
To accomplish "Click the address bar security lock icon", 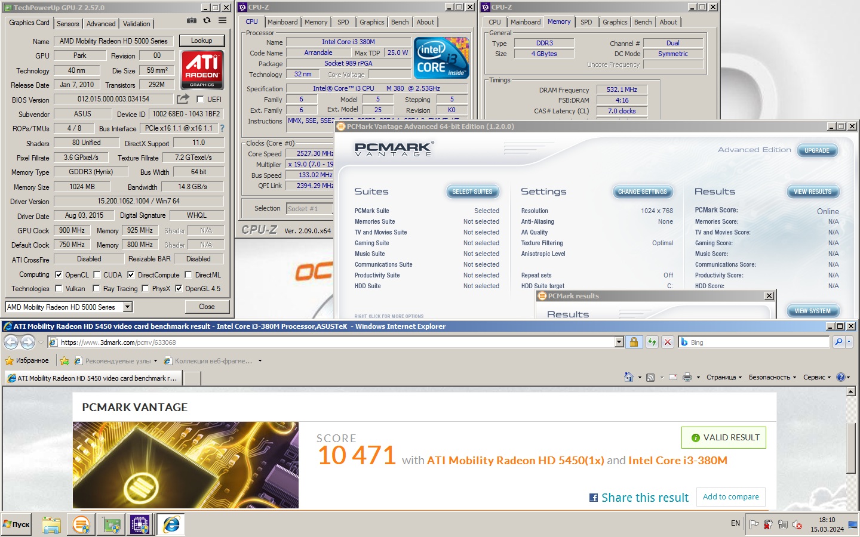I will click(x=634, y=342).
